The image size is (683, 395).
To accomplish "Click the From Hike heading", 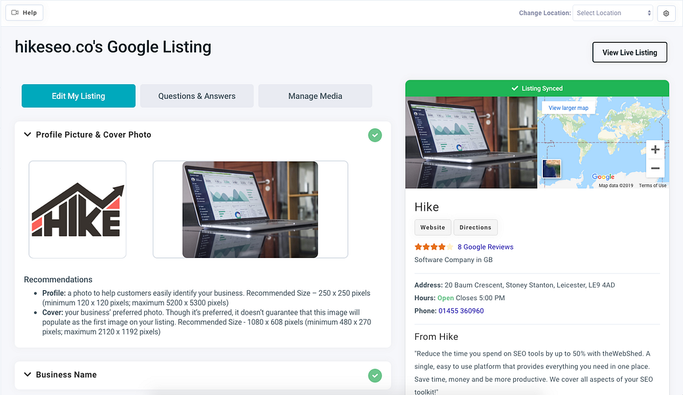I will click(x=436, y=336).
